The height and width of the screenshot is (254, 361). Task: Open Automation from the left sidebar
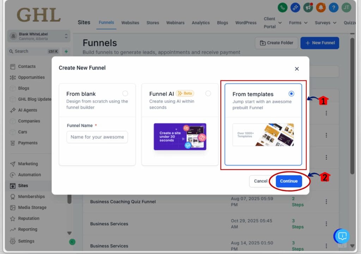pyautogui.click(x=29, y=174)
